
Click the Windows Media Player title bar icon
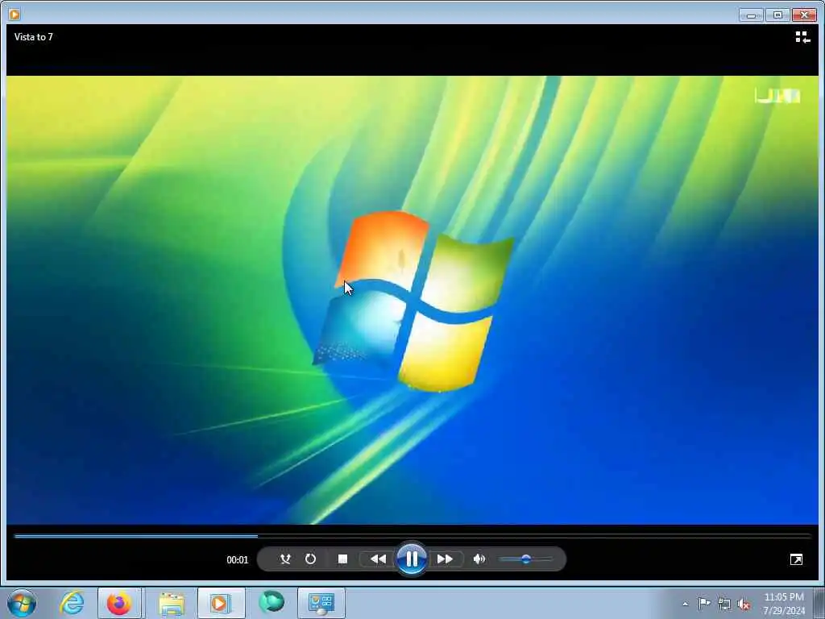15,15
